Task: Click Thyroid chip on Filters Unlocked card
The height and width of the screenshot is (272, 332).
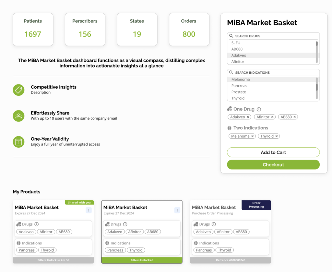Action: (136, 250)
